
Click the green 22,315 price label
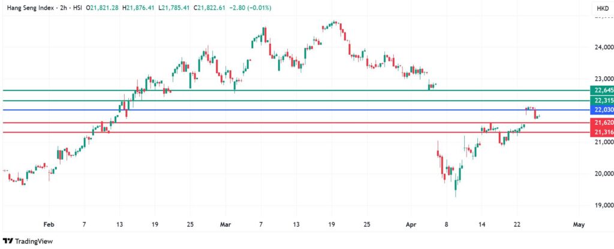[602, 100]
